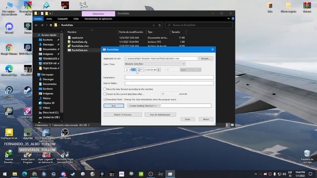Switch to large icons view in status bar
The width and height of the screenshot is (317, 178).
[x=232, y=125]
